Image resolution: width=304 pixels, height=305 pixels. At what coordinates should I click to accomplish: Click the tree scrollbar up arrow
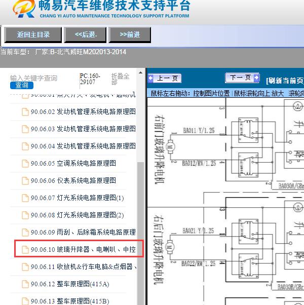141,73
